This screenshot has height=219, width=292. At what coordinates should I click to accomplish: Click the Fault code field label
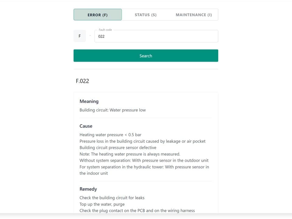(105, 30)
